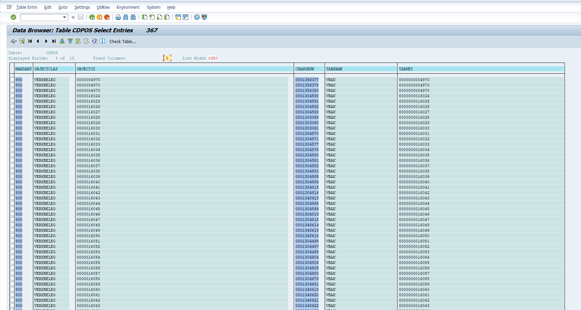
Task: Click the green Back arrow icon
Action: coord(92,17)
